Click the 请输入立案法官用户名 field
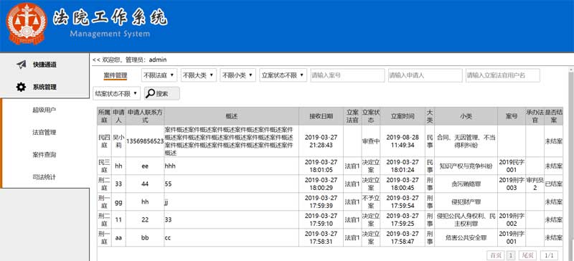Screen dimensions: 574x261 pos(503,75)
